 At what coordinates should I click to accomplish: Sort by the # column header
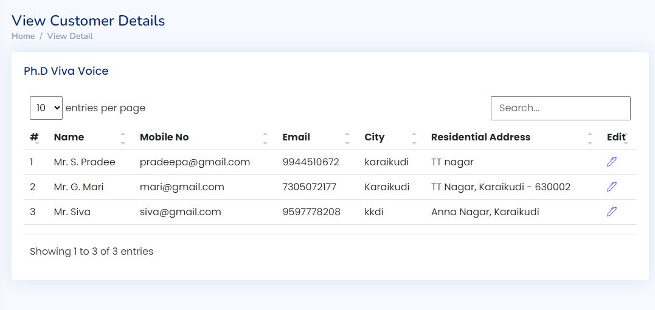[35, 137]
